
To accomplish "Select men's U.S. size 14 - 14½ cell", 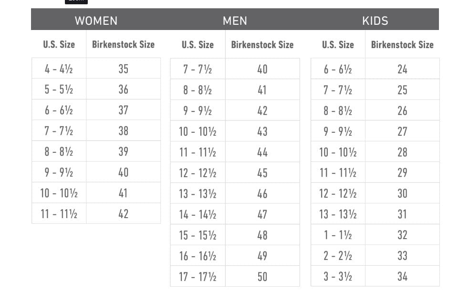I will tap(198, 214).
